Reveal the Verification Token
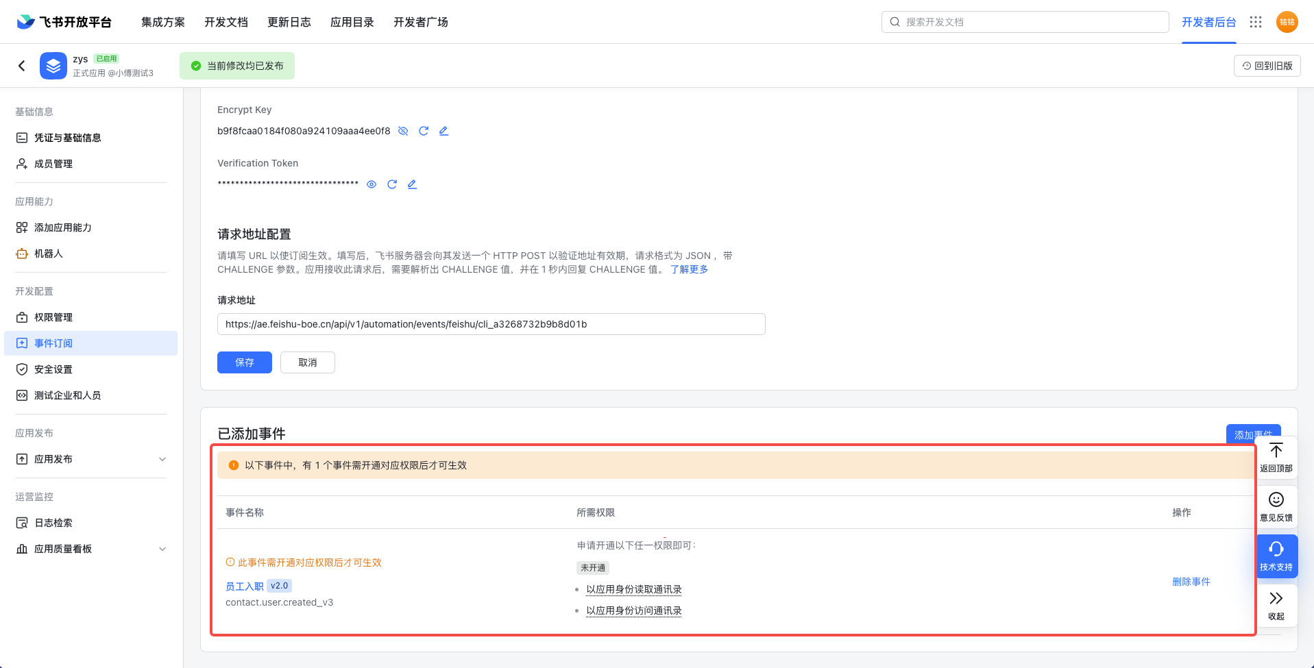The height and width of the screenshot is (668, 1314). coord(372,184)
